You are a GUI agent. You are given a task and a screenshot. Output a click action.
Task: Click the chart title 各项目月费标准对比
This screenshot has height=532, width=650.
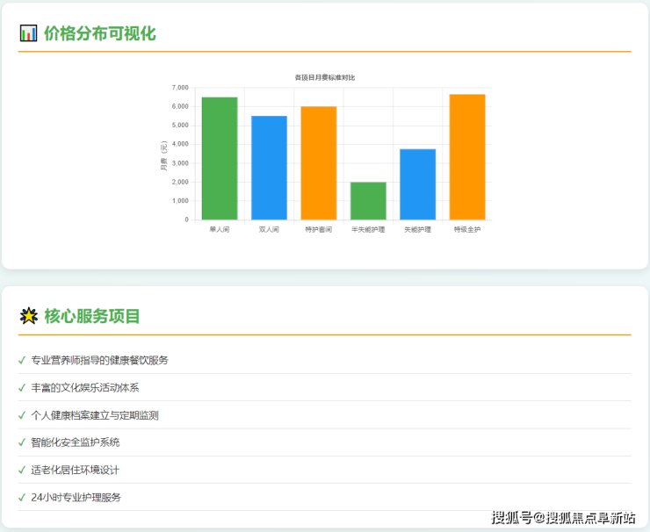coord(325,77)
